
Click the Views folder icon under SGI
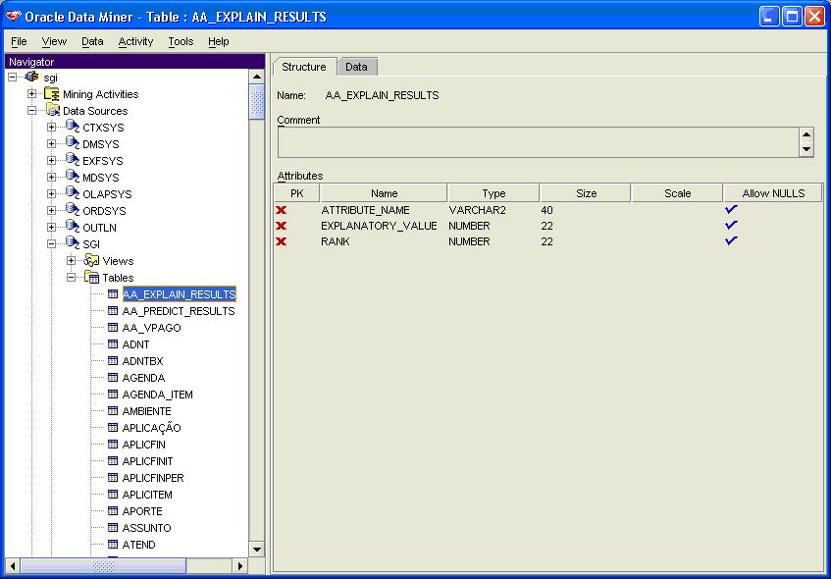[x=91, y=261]
